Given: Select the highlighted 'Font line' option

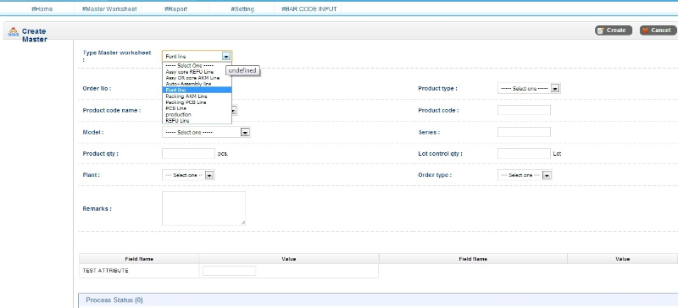Looking at the screenshot, I should [x=197, y=90].
